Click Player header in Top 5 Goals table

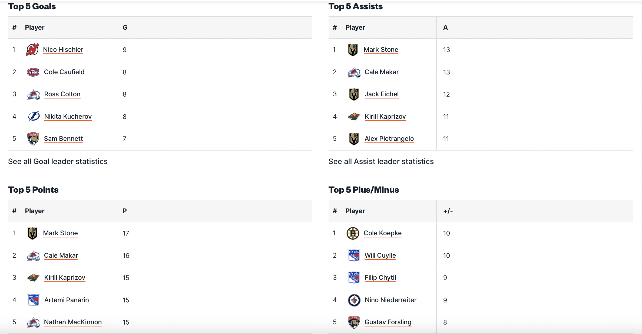[x=35, y=28]
